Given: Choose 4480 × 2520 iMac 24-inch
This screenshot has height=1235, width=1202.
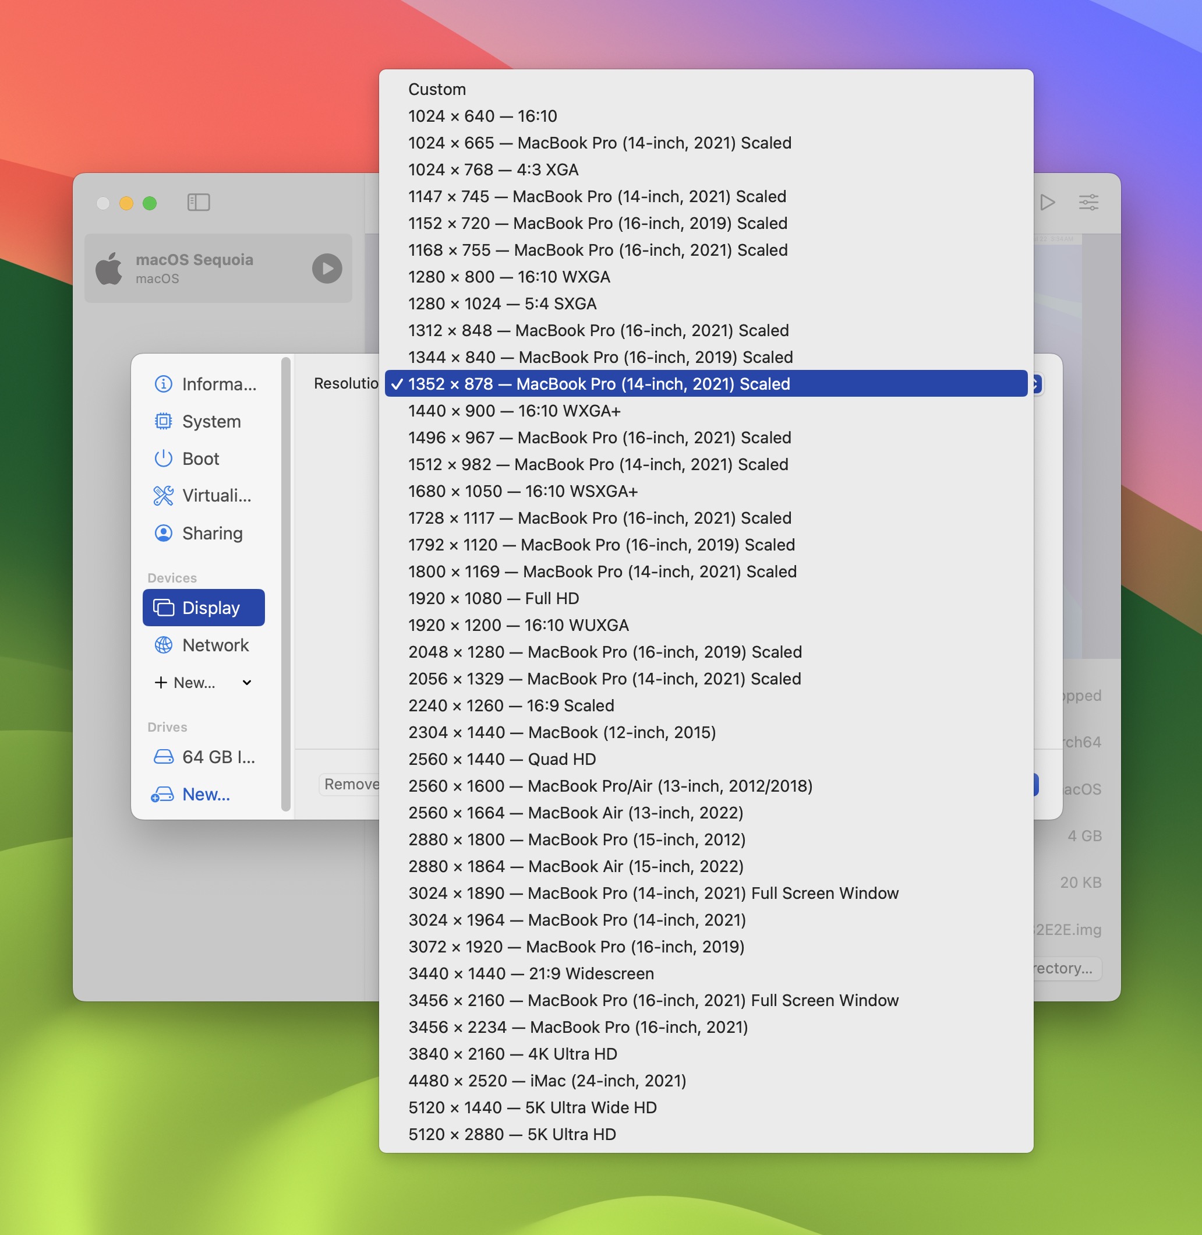Looking at the screenshot, I should coord(706,1081).
